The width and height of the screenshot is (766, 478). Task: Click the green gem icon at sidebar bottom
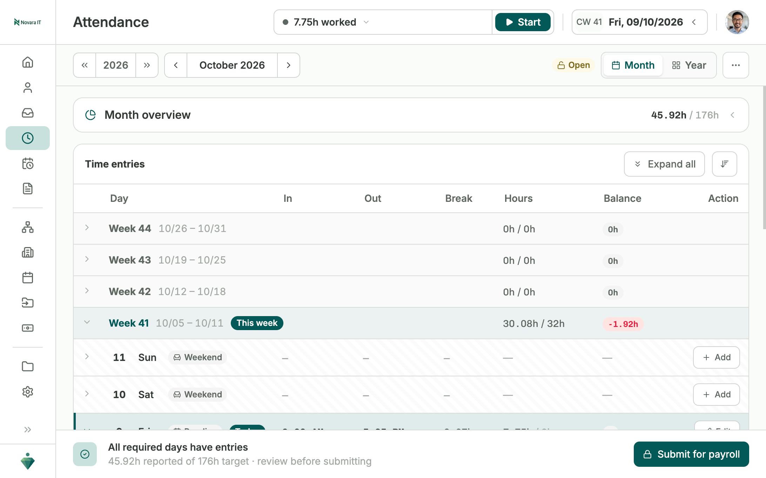tap(28, 461)
